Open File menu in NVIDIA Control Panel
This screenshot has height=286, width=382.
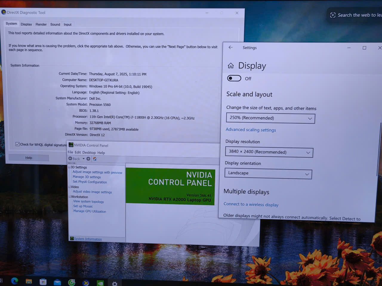coord(70,152)
